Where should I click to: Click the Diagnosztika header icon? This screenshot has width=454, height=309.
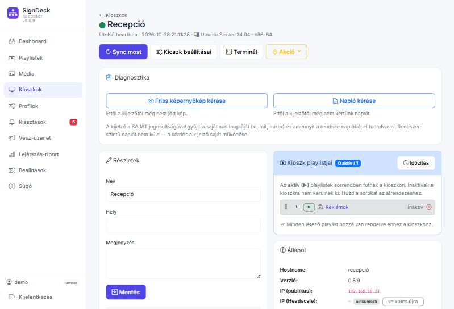pos(109,77)
